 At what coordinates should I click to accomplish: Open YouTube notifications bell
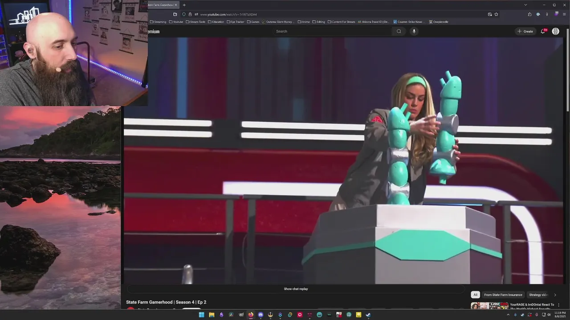[x=543, y=31]
